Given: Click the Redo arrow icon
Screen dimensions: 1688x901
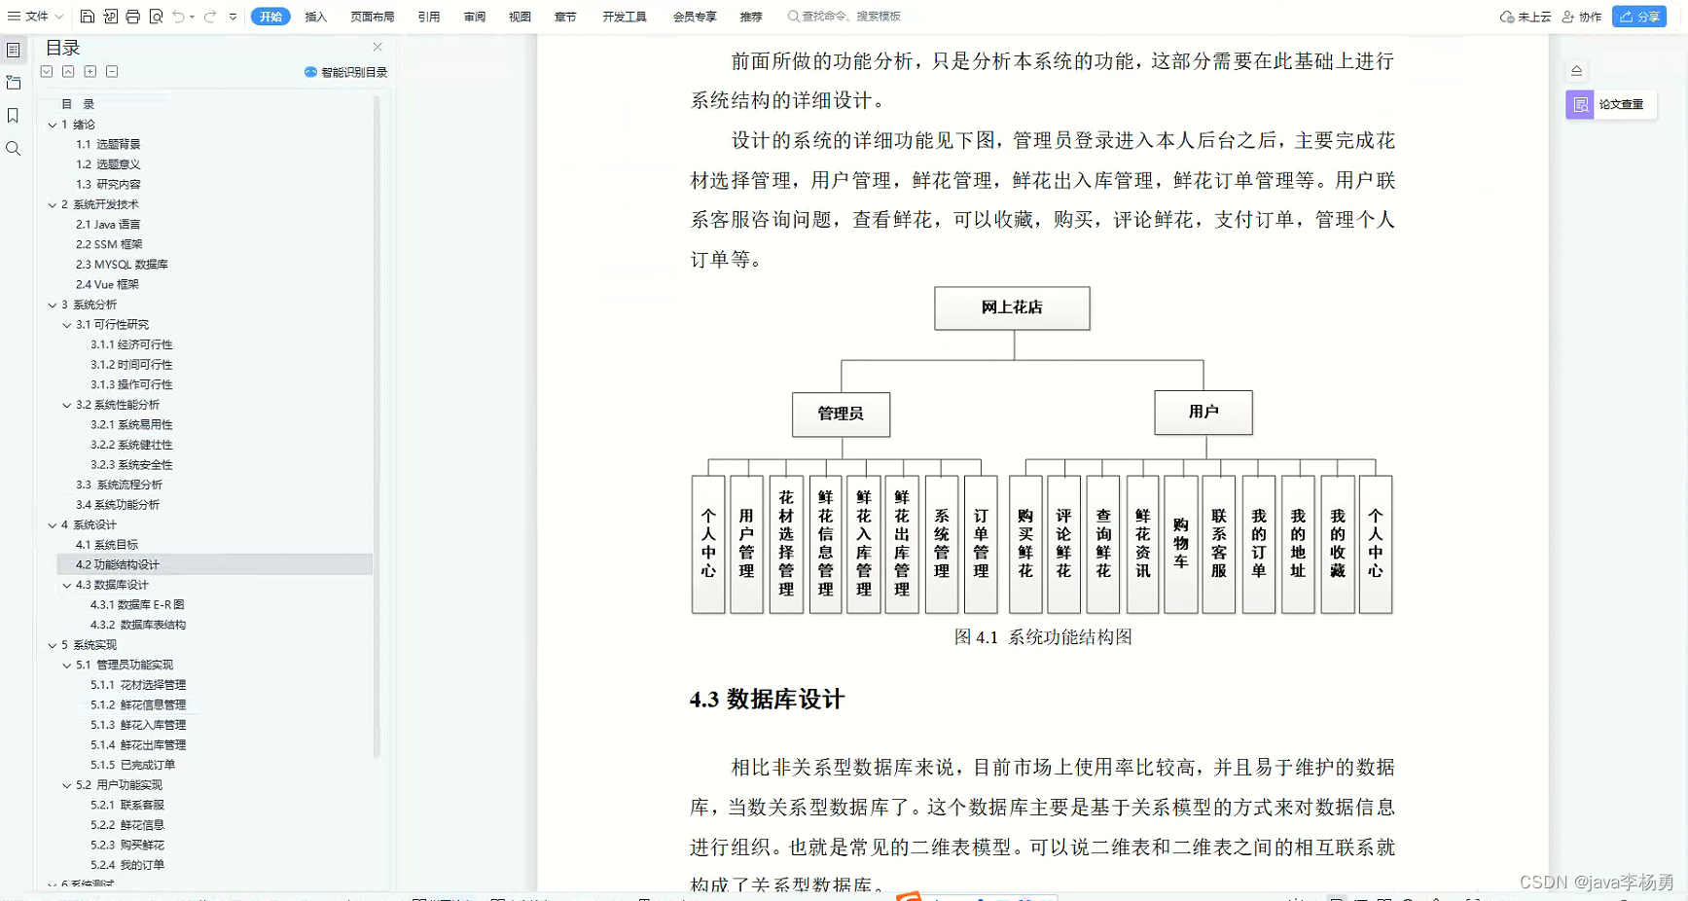Looking at the screenshot, I should [x=209, y=17].
